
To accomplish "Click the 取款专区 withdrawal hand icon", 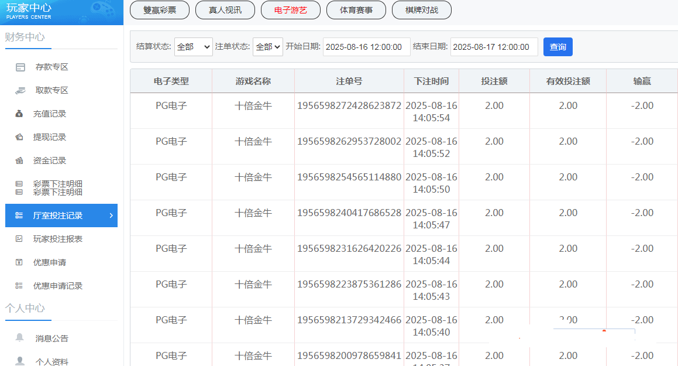I will click(20, 90).
